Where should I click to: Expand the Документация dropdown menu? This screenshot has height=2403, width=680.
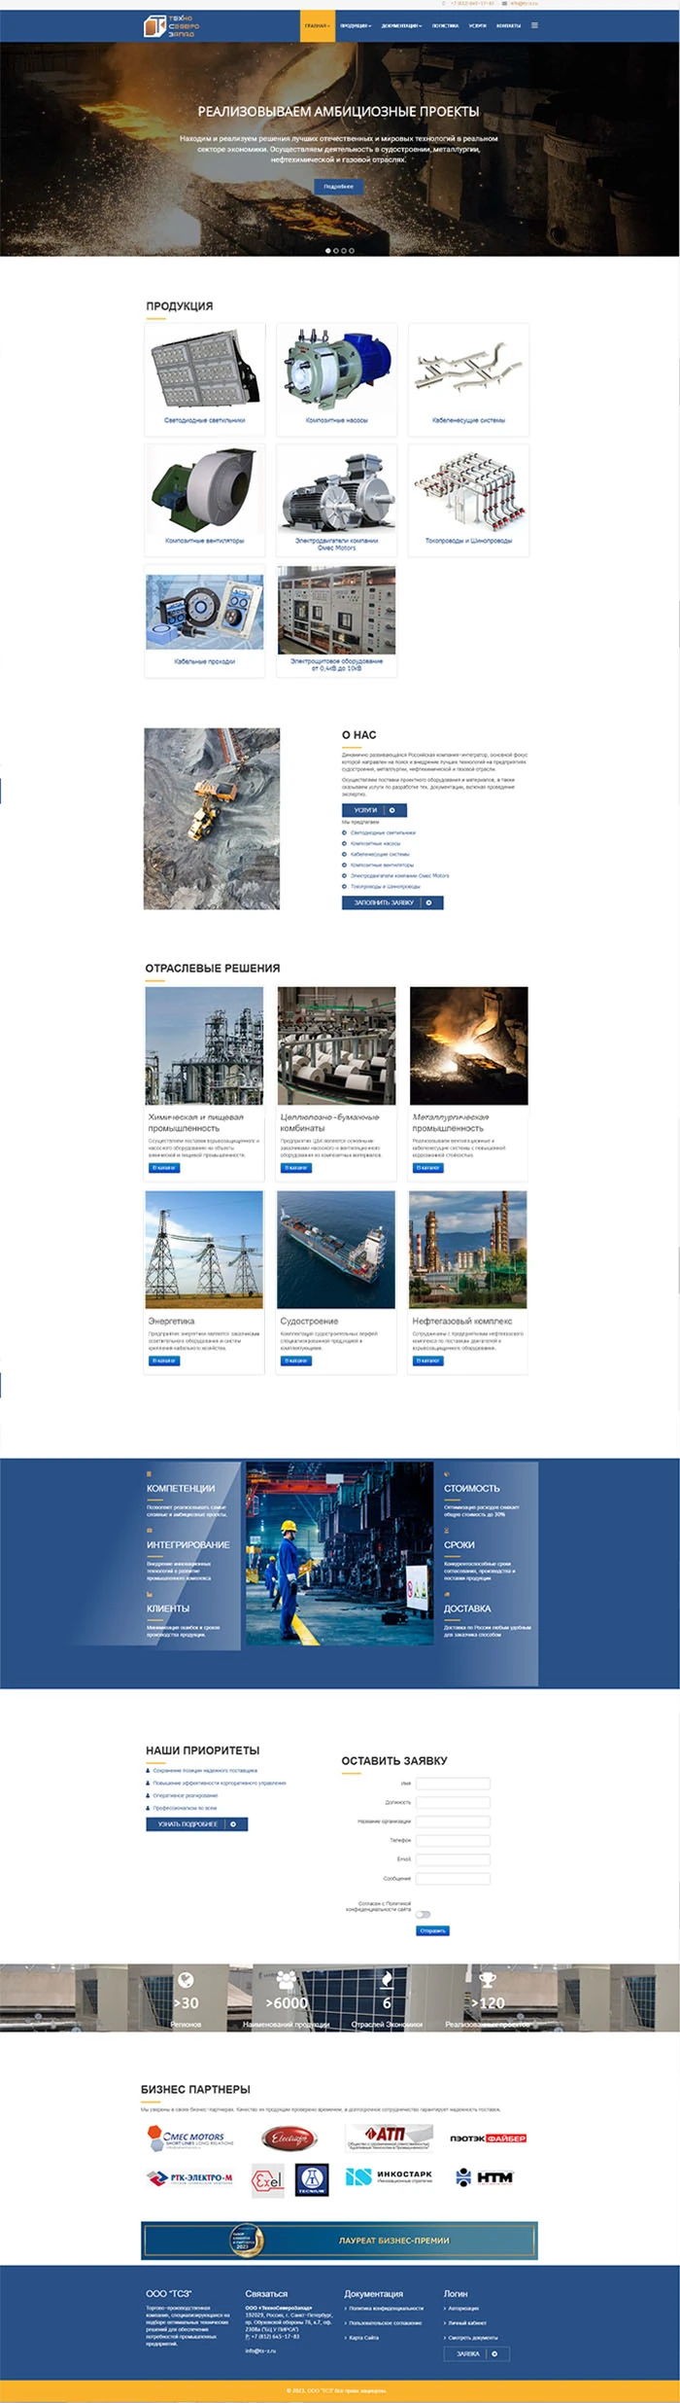401,26
